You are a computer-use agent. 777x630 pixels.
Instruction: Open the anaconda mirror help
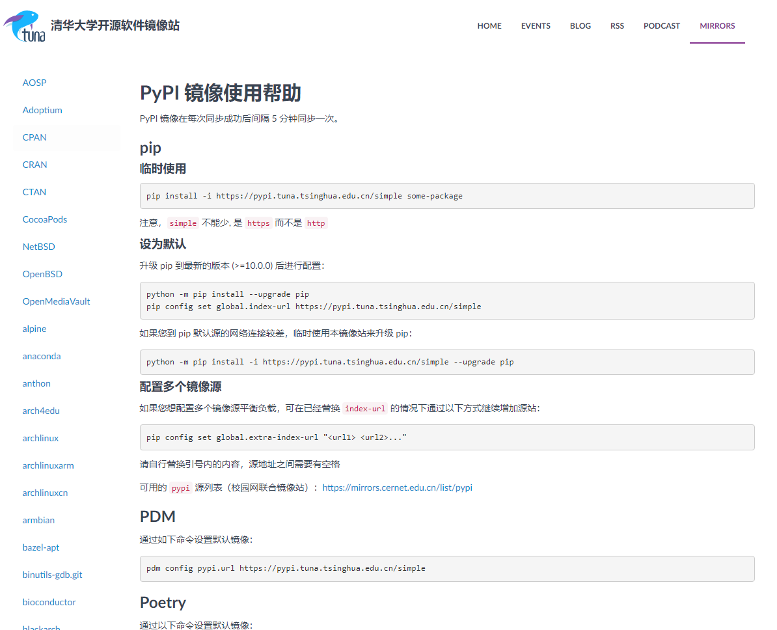click(42, 356)
